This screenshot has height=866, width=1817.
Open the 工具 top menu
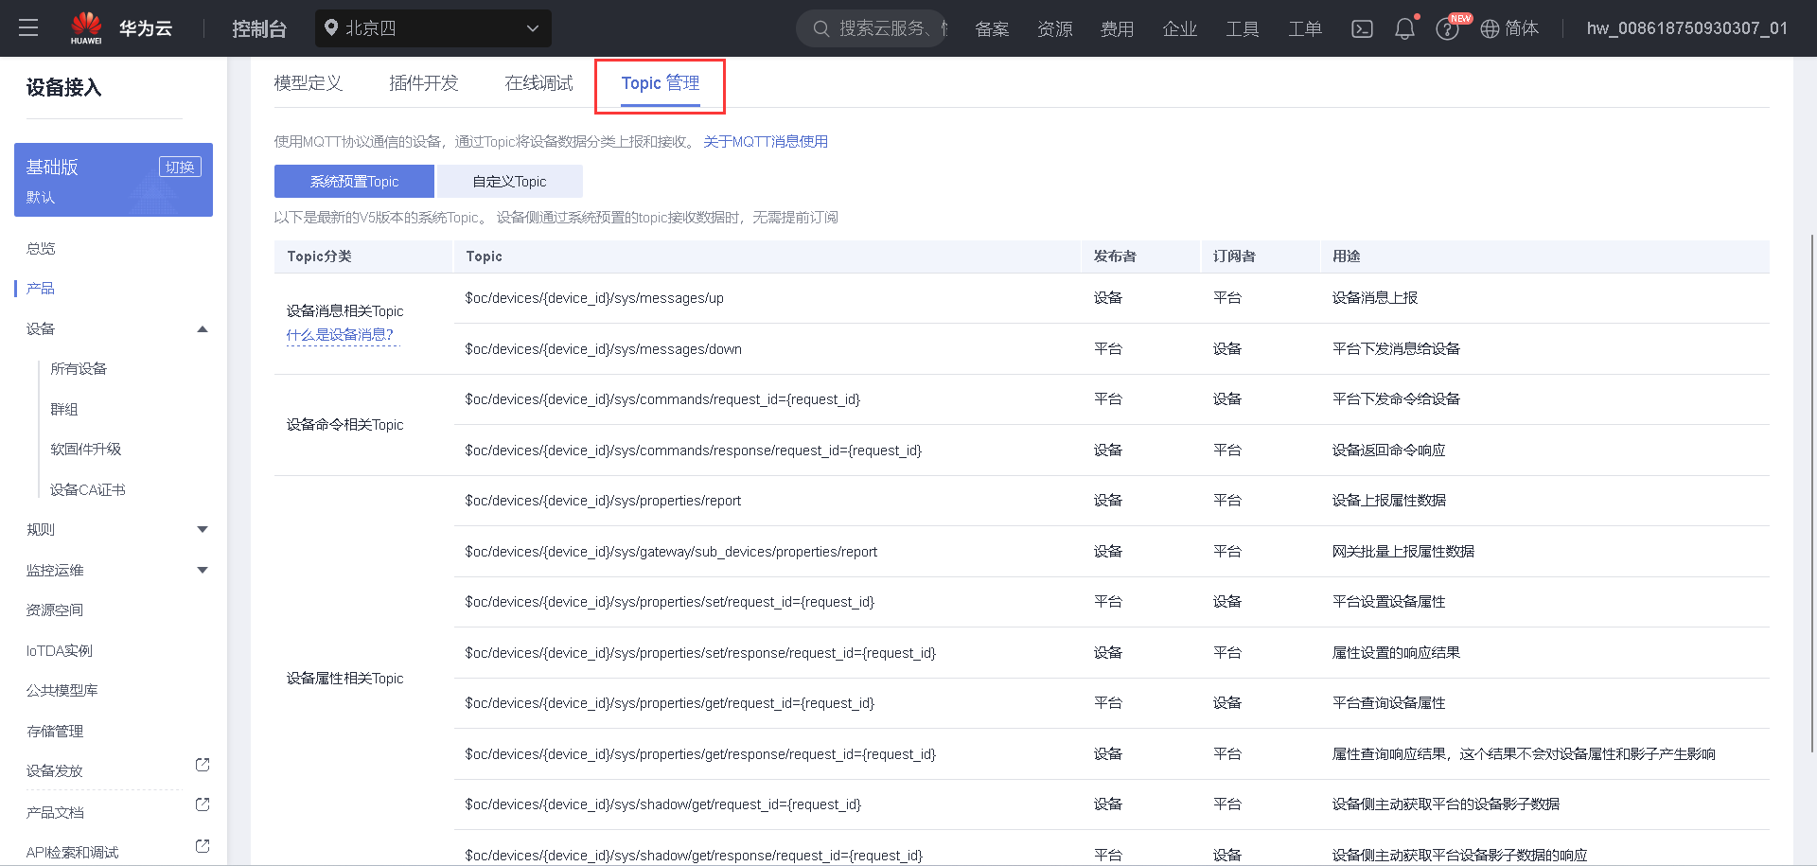(x=1242, y=29)
